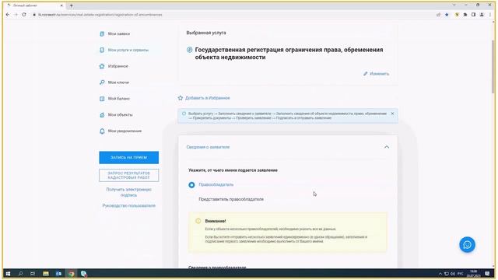Select Представитель правообладателя option
Screen dimensions: 498x280
point(231,199)
